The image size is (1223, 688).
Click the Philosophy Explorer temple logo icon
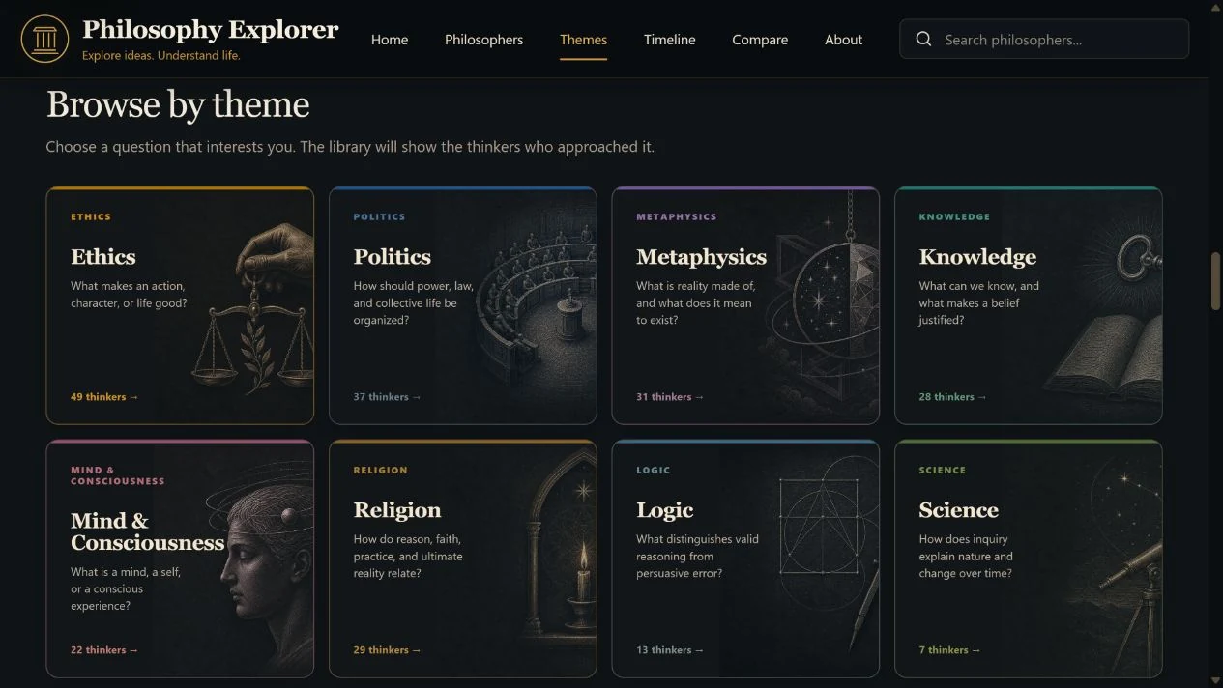(44, 39)
